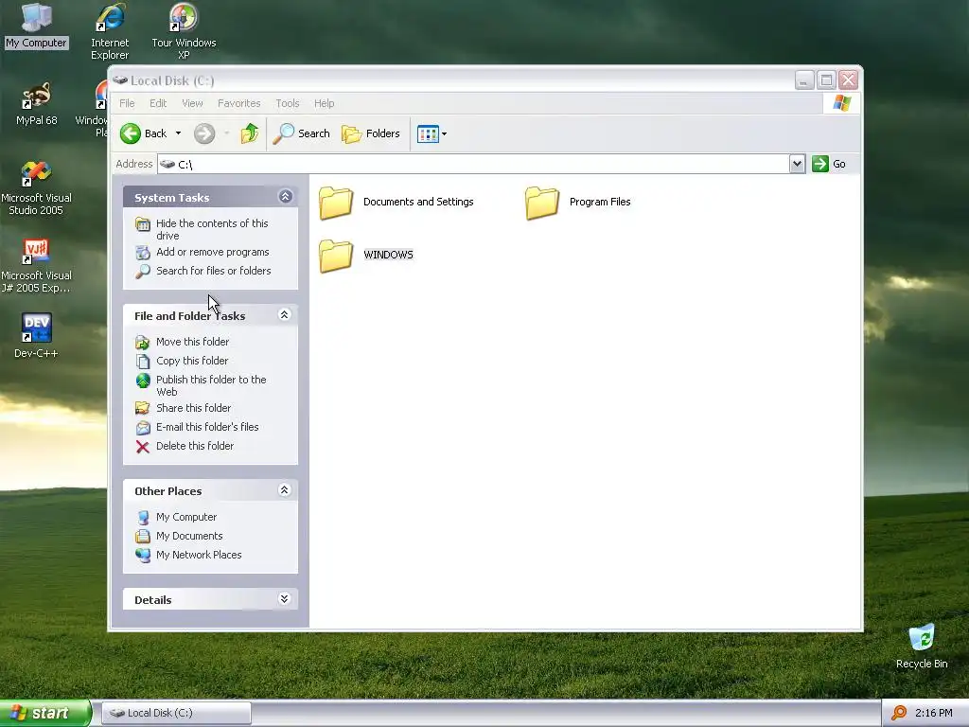Select the WINDOWS folder icon
This screenshot has width=969, height=727.
[336, 256]
